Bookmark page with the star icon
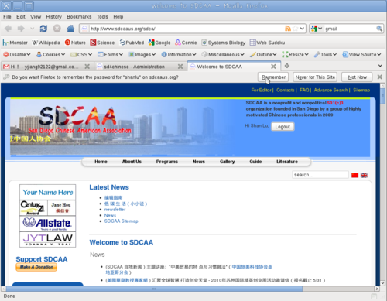The height and width of the screenshot is (301, 387). pos(295,29)
